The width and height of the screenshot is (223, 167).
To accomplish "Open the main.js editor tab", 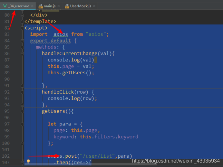I will pos(50,6).
